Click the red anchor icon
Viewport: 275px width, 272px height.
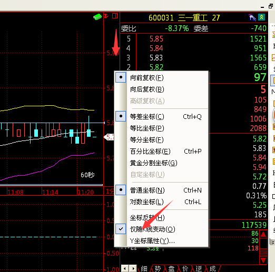coord(106,16)
